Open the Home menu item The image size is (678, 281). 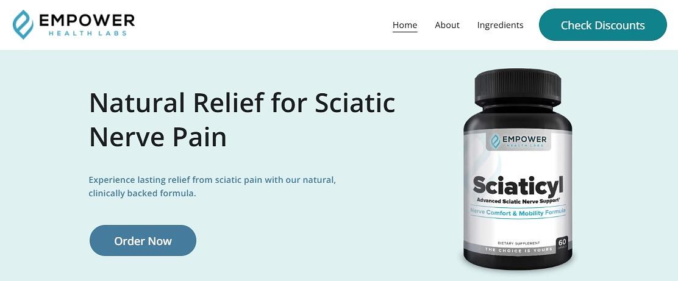click(405, 25)
